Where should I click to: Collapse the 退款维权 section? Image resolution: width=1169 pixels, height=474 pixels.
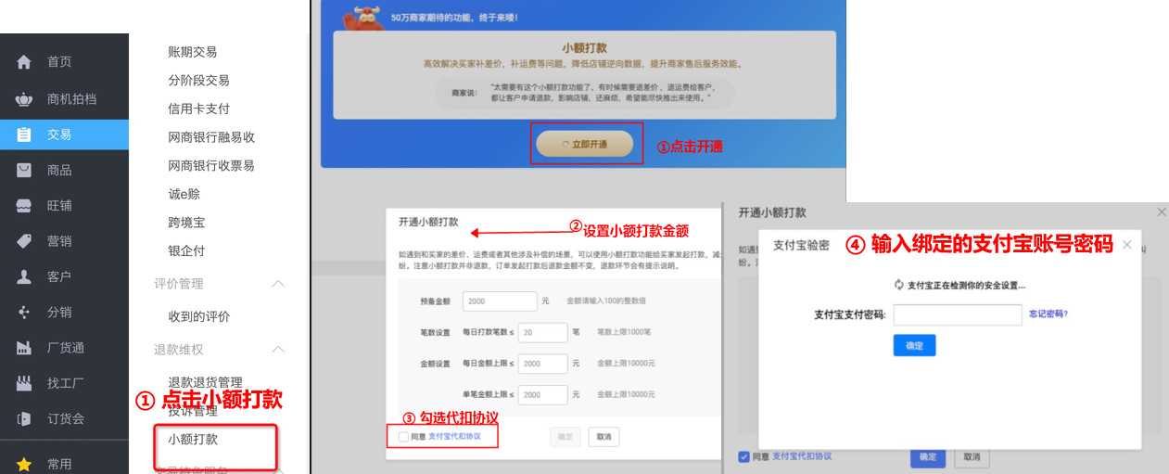(x=277, y=350)
